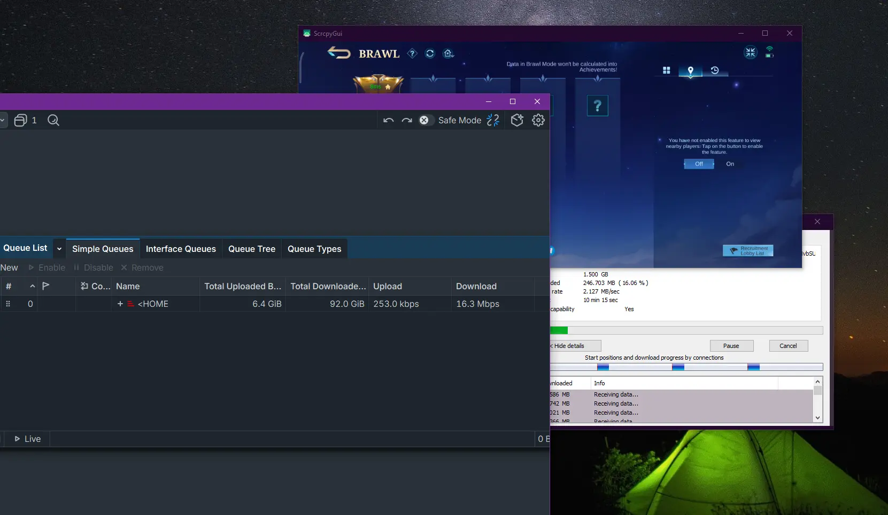Open the home dropdown icon in Brawl

(x=449, y=53)
